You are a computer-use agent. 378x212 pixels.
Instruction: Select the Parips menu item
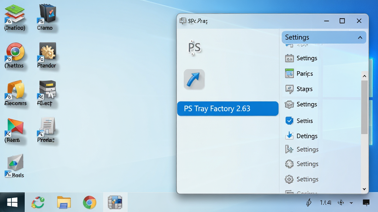coord(305,74)
